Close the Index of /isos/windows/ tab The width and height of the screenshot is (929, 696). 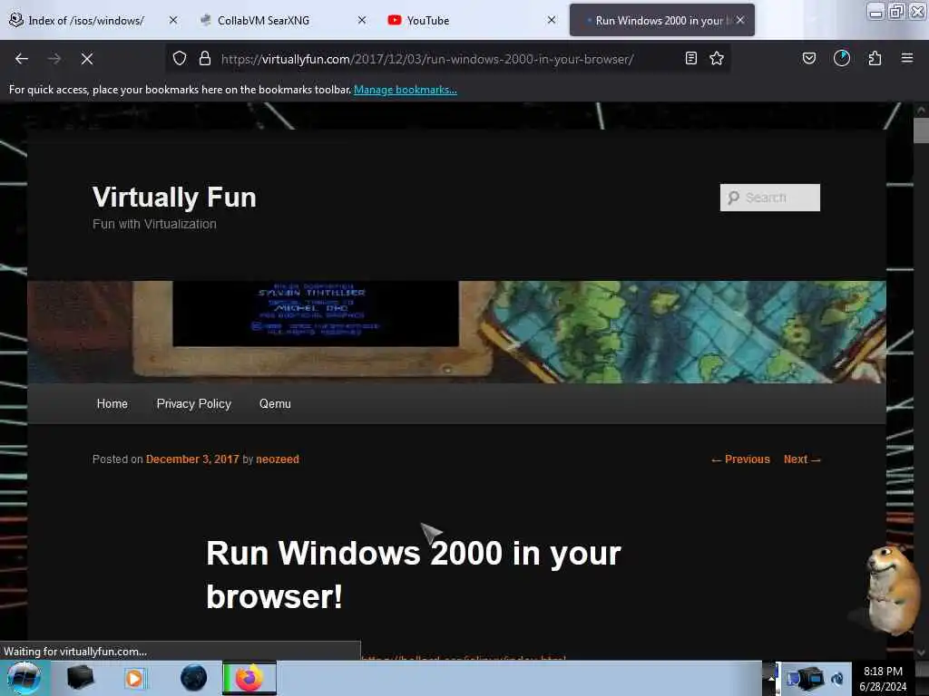(x=173, y=20)
